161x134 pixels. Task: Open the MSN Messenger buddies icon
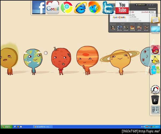(155, 69)
